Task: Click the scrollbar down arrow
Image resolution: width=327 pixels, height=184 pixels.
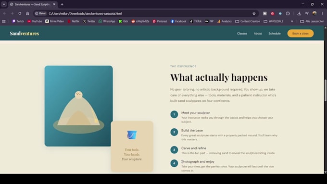Action: 326,172
